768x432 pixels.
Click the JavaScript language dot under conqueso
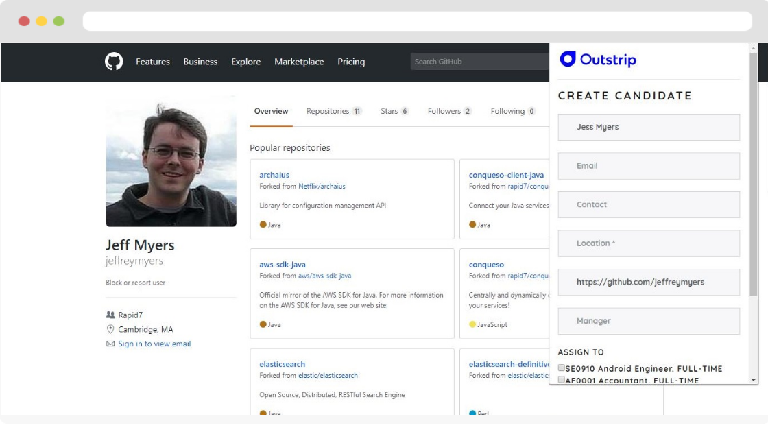coord(472,324)
